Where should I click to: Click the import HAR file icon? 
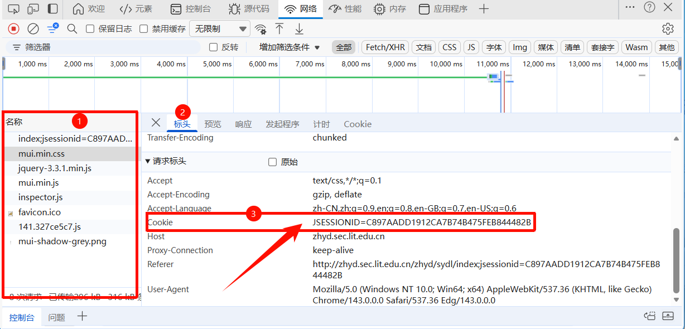(x=280, y=28)
